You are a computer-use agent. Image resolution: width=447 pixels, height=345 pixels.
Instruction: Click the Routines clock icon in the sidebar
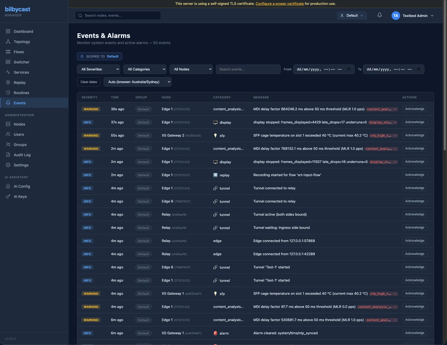click(x=8, y=93)
